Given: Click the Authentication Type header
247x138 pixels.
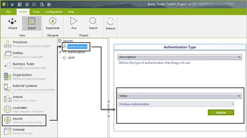Looking at the screenshot, I should pyautogui.click(x=180, y=47).
